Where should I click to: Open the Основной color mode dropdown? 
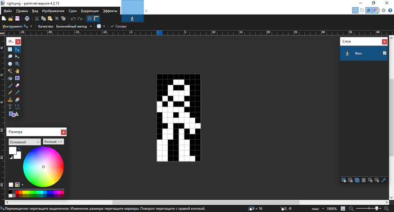pyautogui.click(x=25, y=142)
